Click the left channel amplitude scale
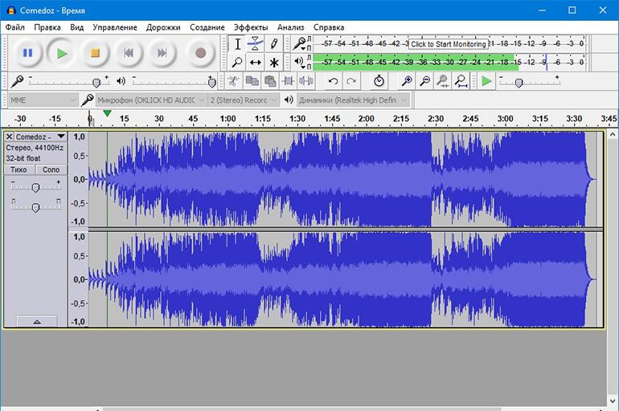 tap(79, 179)
